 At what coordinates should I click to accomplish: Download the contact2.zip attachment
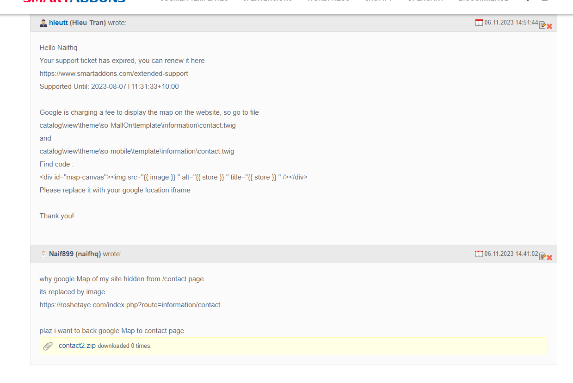77,346
